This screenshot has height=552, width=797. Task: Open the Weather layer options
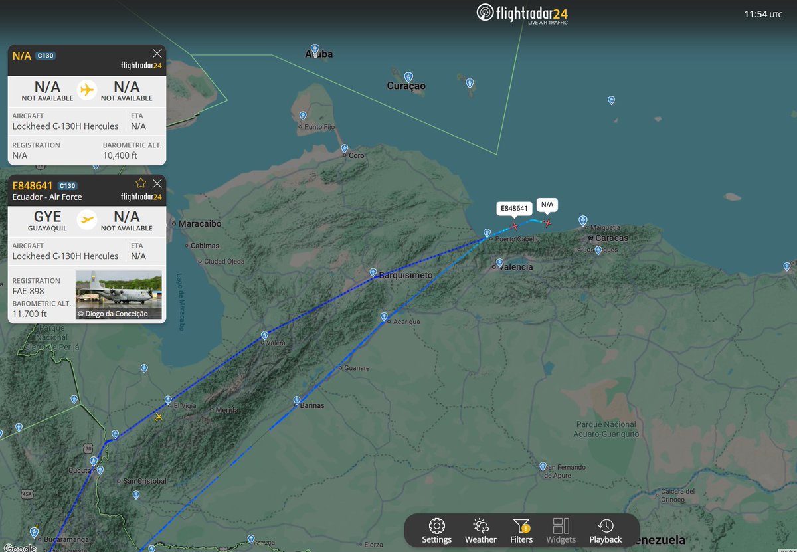point(481,531)
